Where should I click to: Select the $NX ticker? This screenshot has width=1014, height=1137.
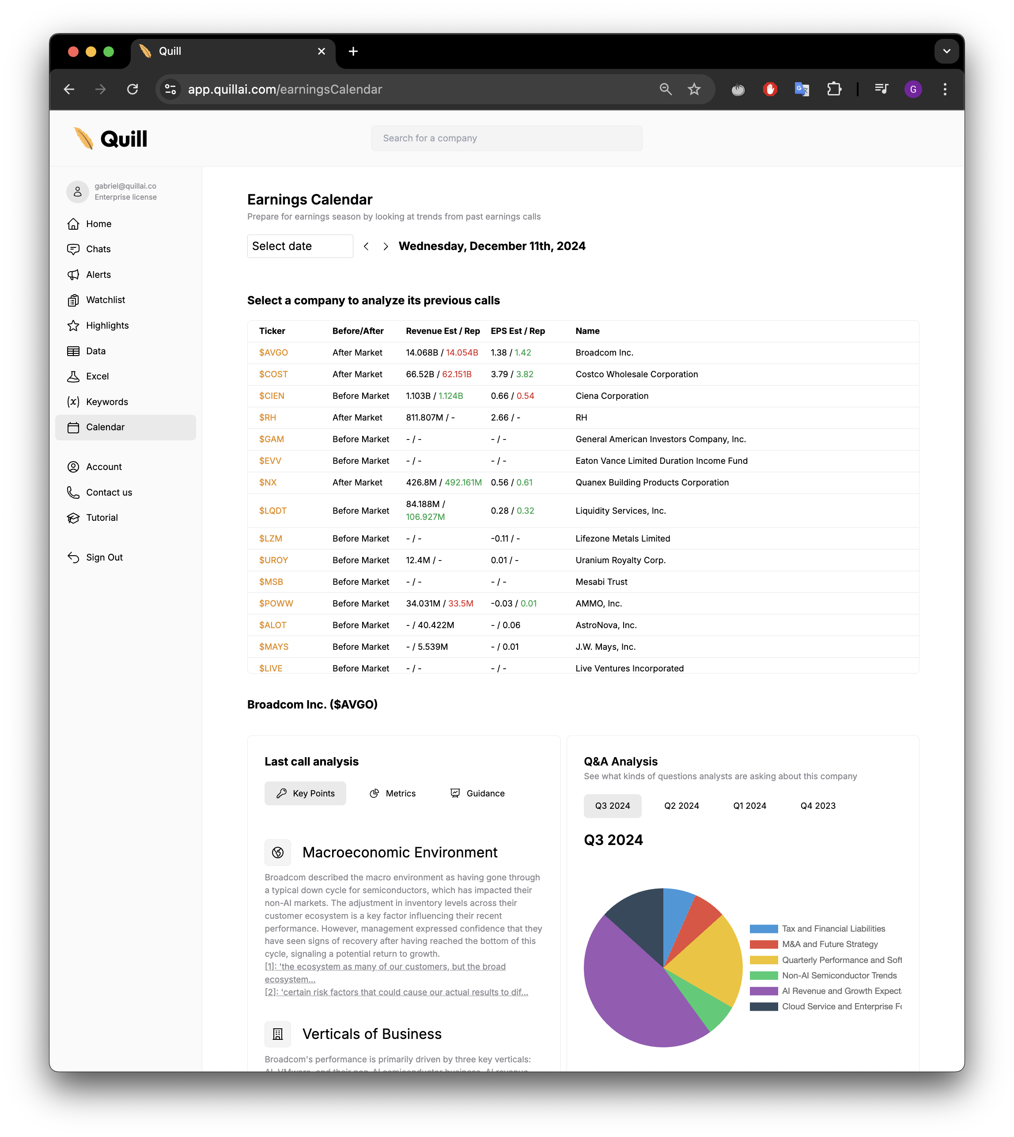point(268,483)
